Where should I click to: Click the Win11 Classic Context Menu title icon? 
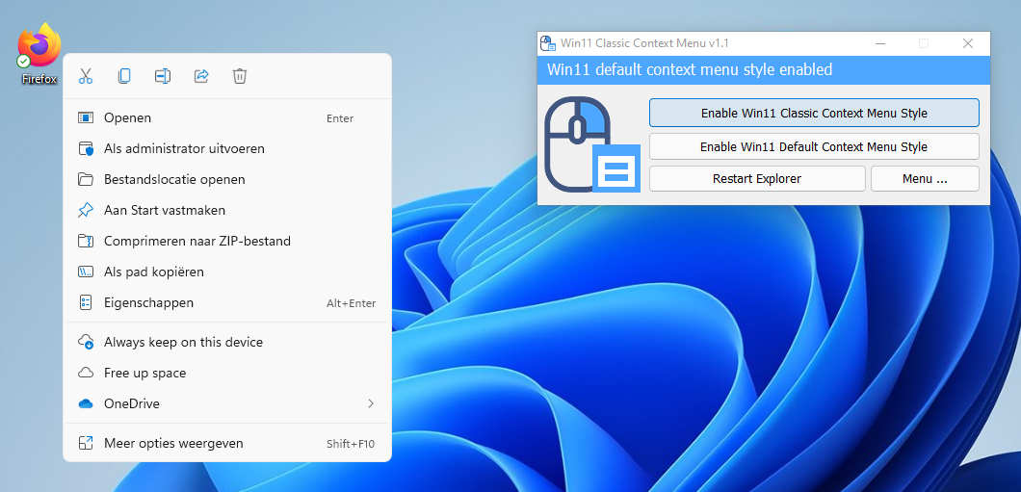[548, 43]
